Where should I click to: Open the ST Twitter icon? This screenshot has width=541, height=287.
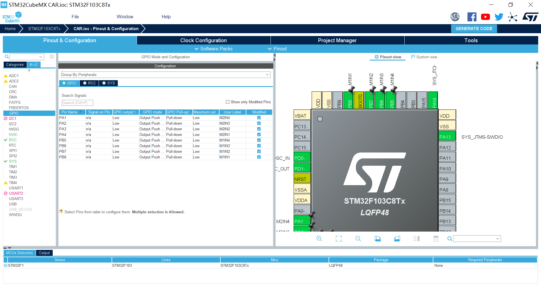click(x=499, y=17)
